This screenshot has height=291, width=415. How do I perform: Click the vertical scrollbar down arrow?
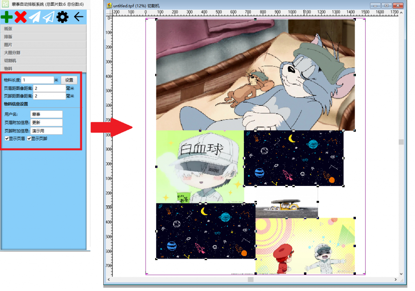[401, 274]
